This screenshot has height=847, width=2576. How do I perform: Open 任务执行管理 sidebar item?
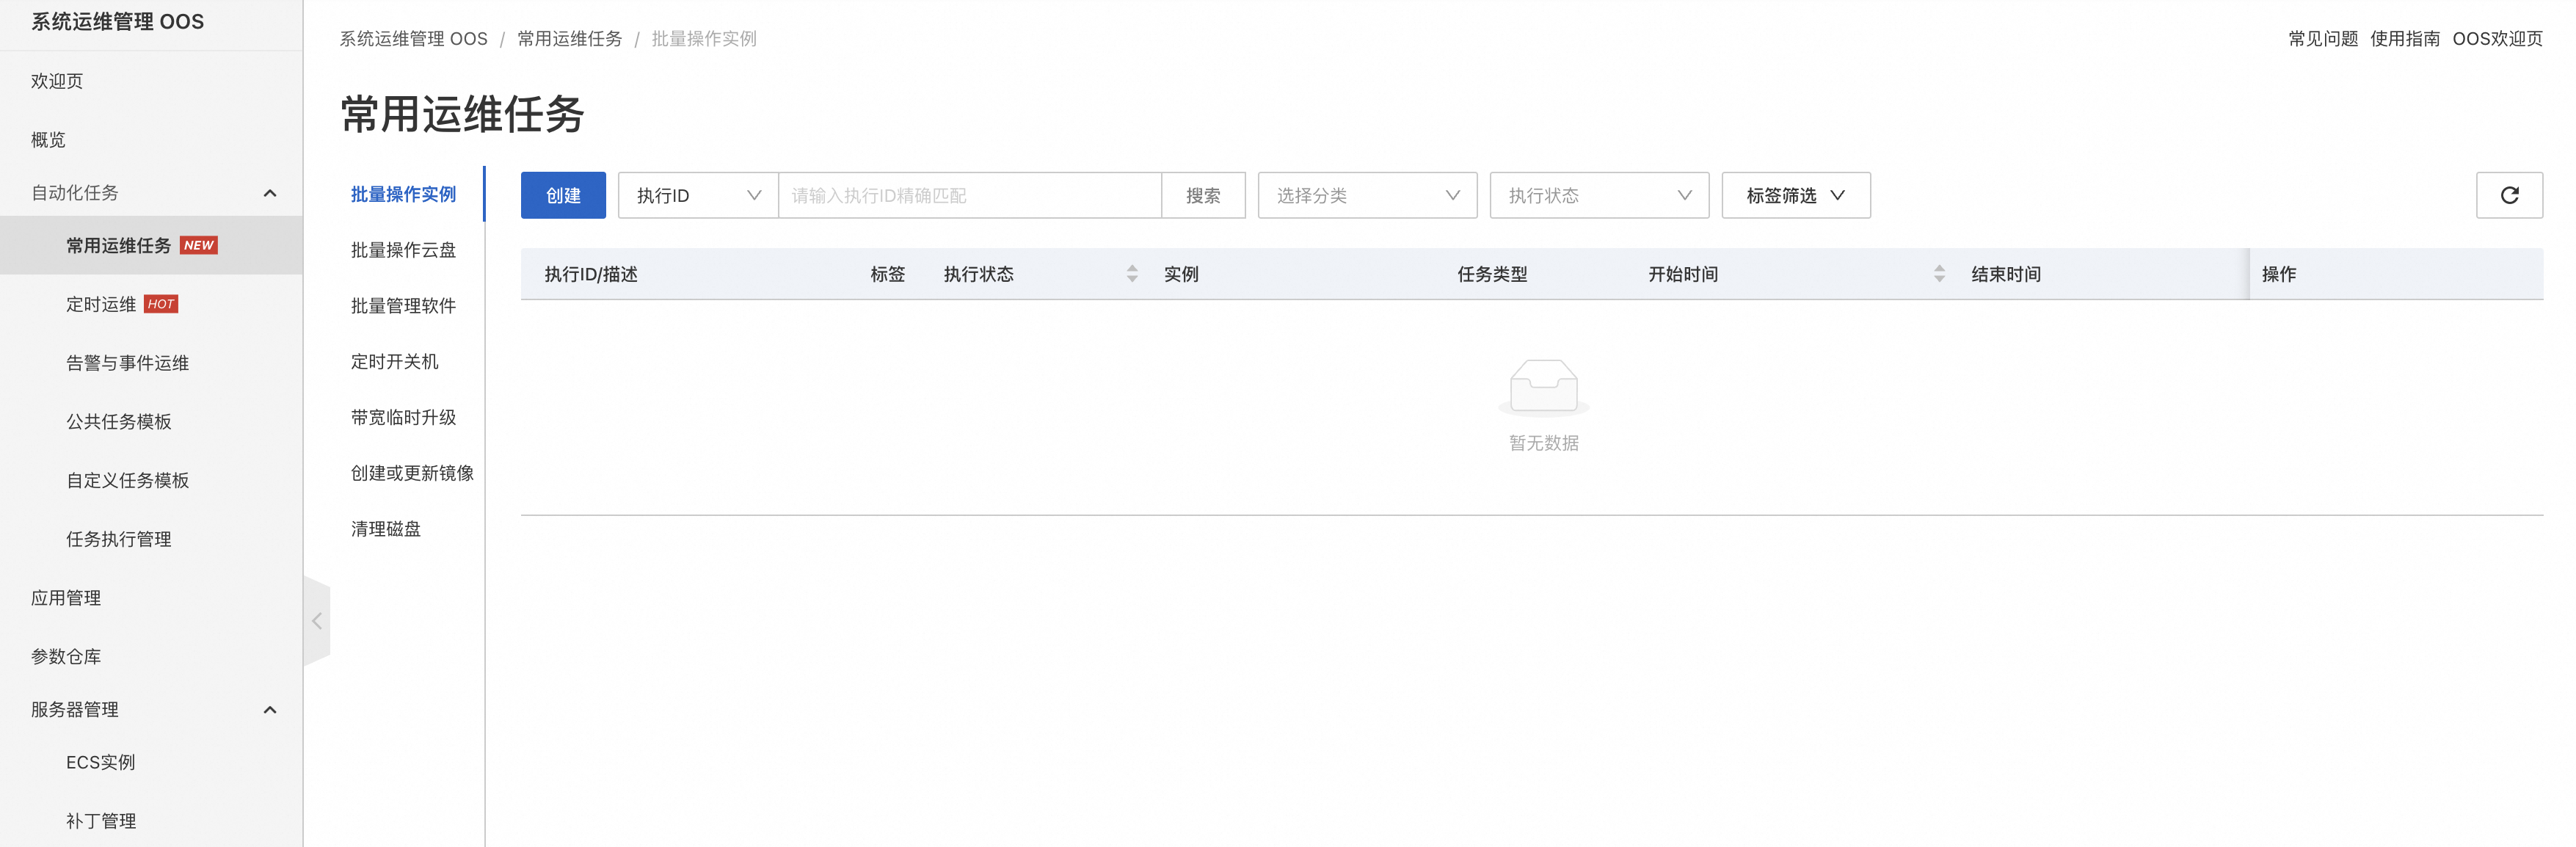coord(151,539)
